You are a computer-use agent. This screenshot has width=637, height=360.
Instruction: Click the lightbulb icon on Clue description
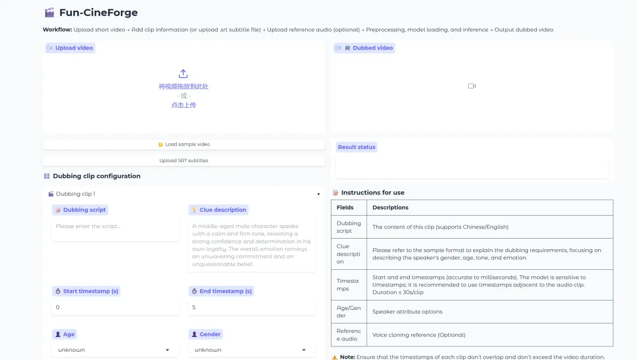pos(194,210)
